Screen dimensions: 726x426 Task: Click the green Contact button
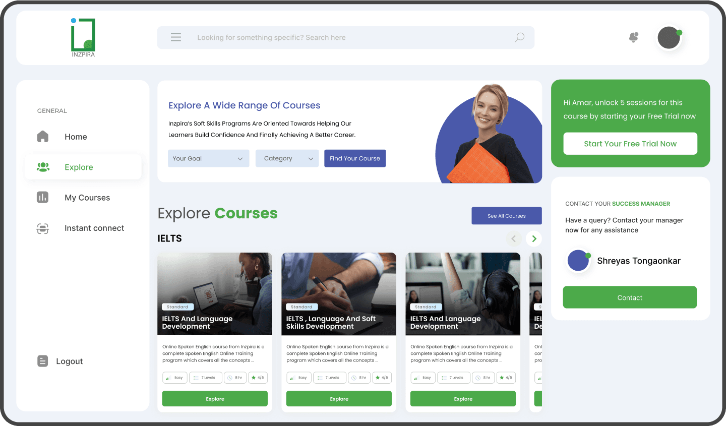coord(630,297)
